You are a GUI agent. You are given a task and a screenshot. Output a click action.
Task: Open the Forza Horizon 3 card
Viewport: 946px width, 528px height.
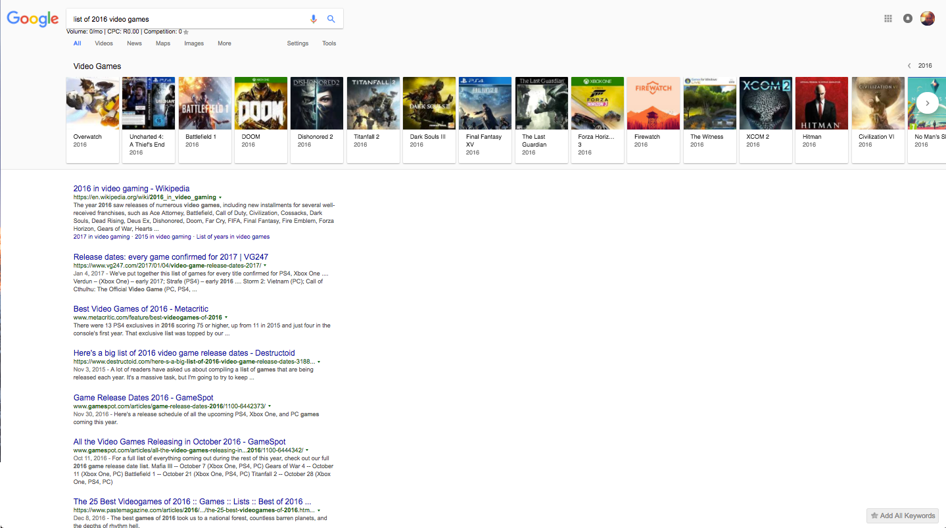[x=598, y=120]
